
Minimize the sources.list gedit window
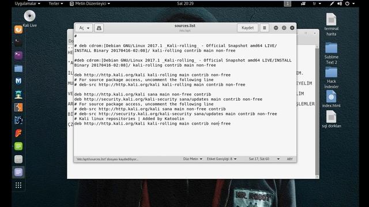(276, 28)
